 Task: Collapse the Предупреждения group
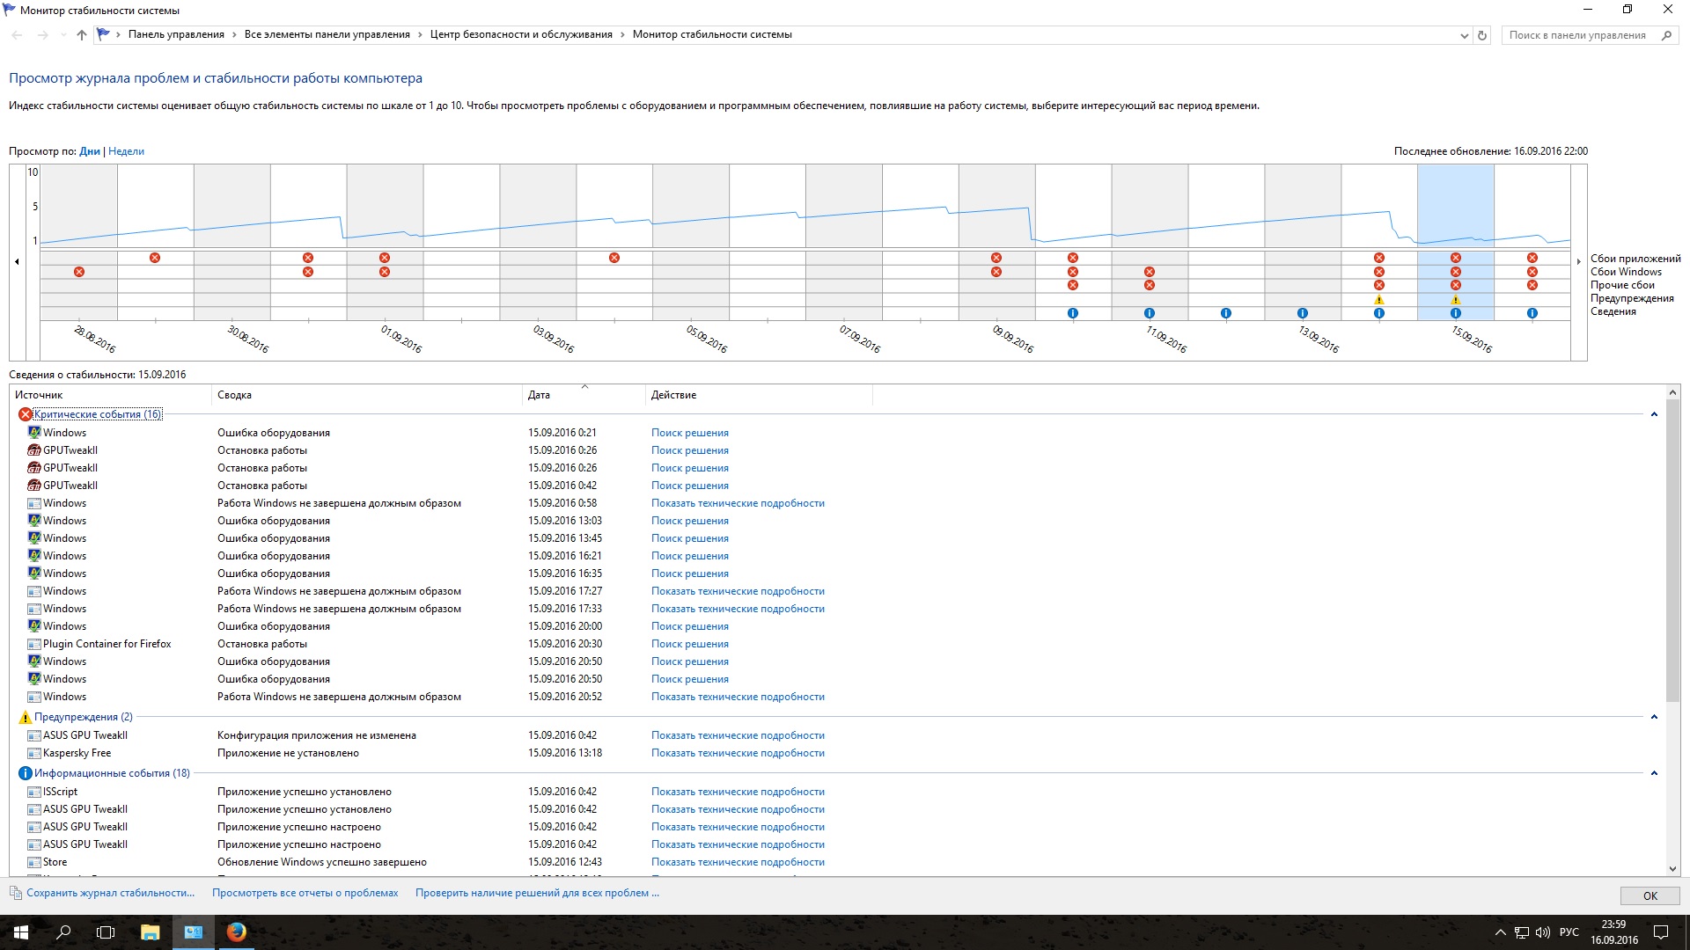pos(1653,717)
